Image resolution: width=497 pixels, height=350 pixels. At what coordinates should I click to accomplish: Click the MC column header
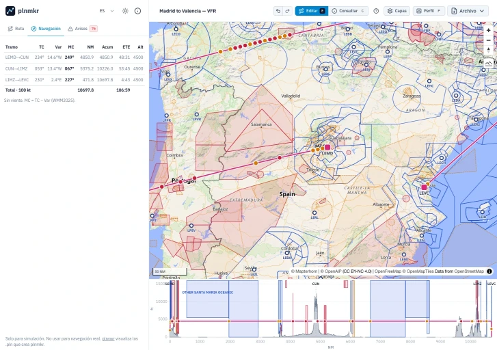(71, 47)
